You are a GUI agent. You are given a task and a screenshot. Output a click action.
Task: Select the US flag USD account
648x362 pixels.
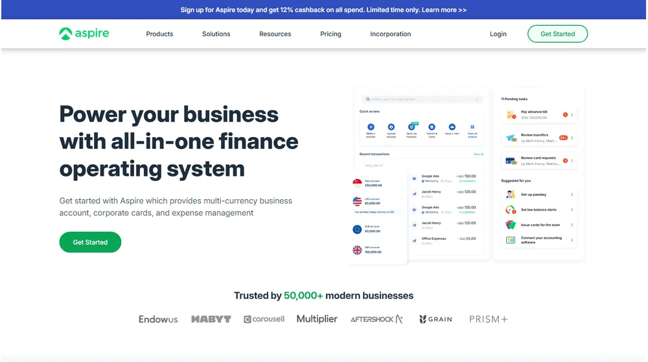pos(357,201)
